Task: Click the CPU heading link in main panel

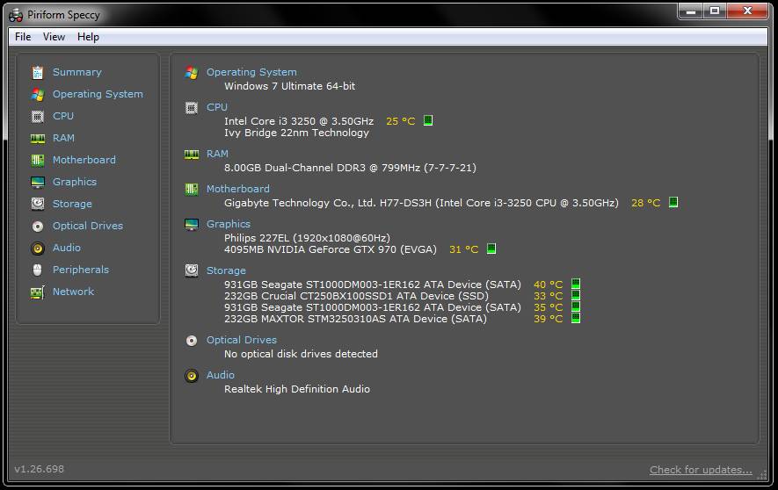Action: click(x=217, y=107)
